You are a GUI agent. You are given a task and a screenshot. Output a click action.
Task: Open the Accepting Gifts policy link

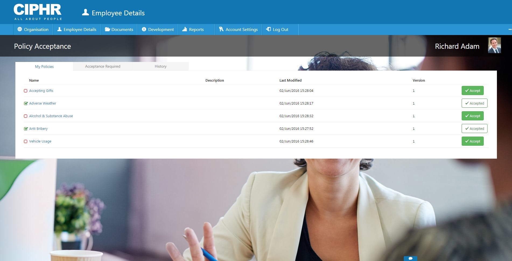(41, 91)
